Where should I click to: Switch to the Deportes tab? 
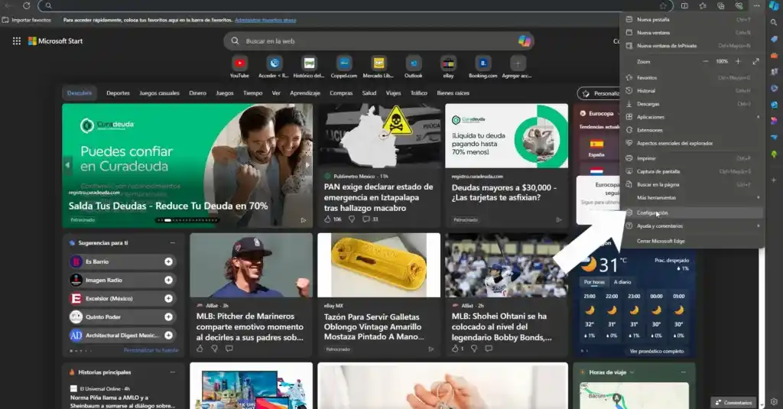(118, 93)
